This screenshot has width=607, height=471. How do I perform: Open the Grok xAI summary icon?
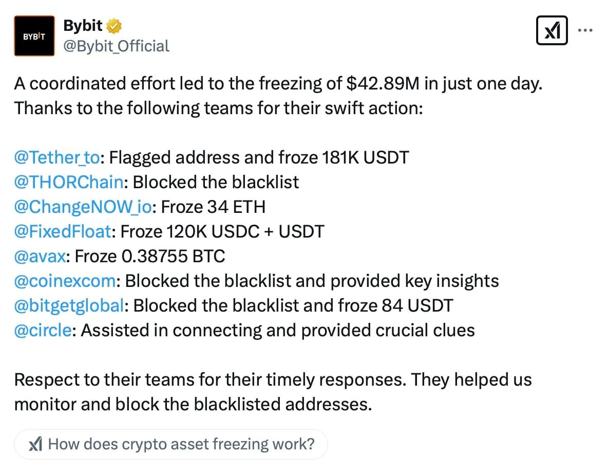(552, 30)
